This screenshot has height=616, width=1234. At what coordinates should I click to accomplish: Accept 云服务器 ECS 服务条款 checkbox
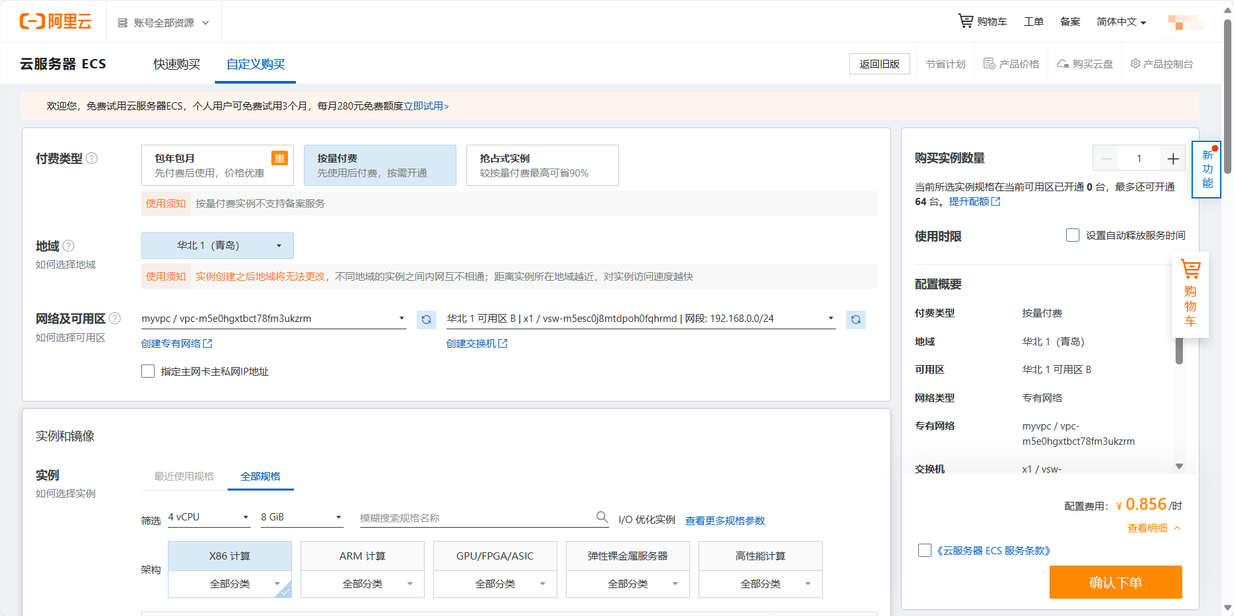[x=925, y=550]
